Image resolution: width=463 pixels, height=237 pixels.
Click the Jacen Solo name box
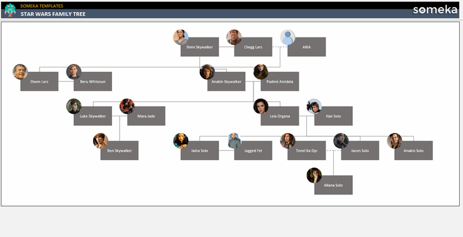point(360,151)
